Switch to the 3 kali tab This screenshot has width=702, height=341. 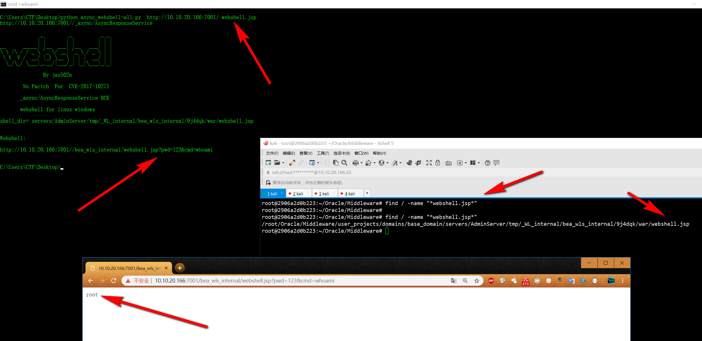coord(324,194)
